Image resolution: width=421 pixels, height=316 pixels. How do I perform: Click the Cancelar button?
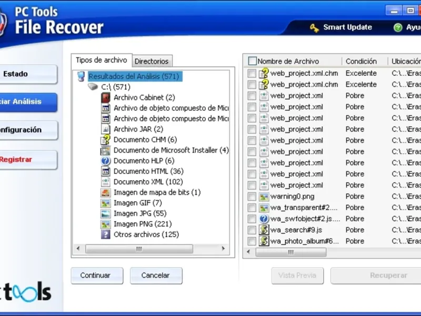point(156,275)
